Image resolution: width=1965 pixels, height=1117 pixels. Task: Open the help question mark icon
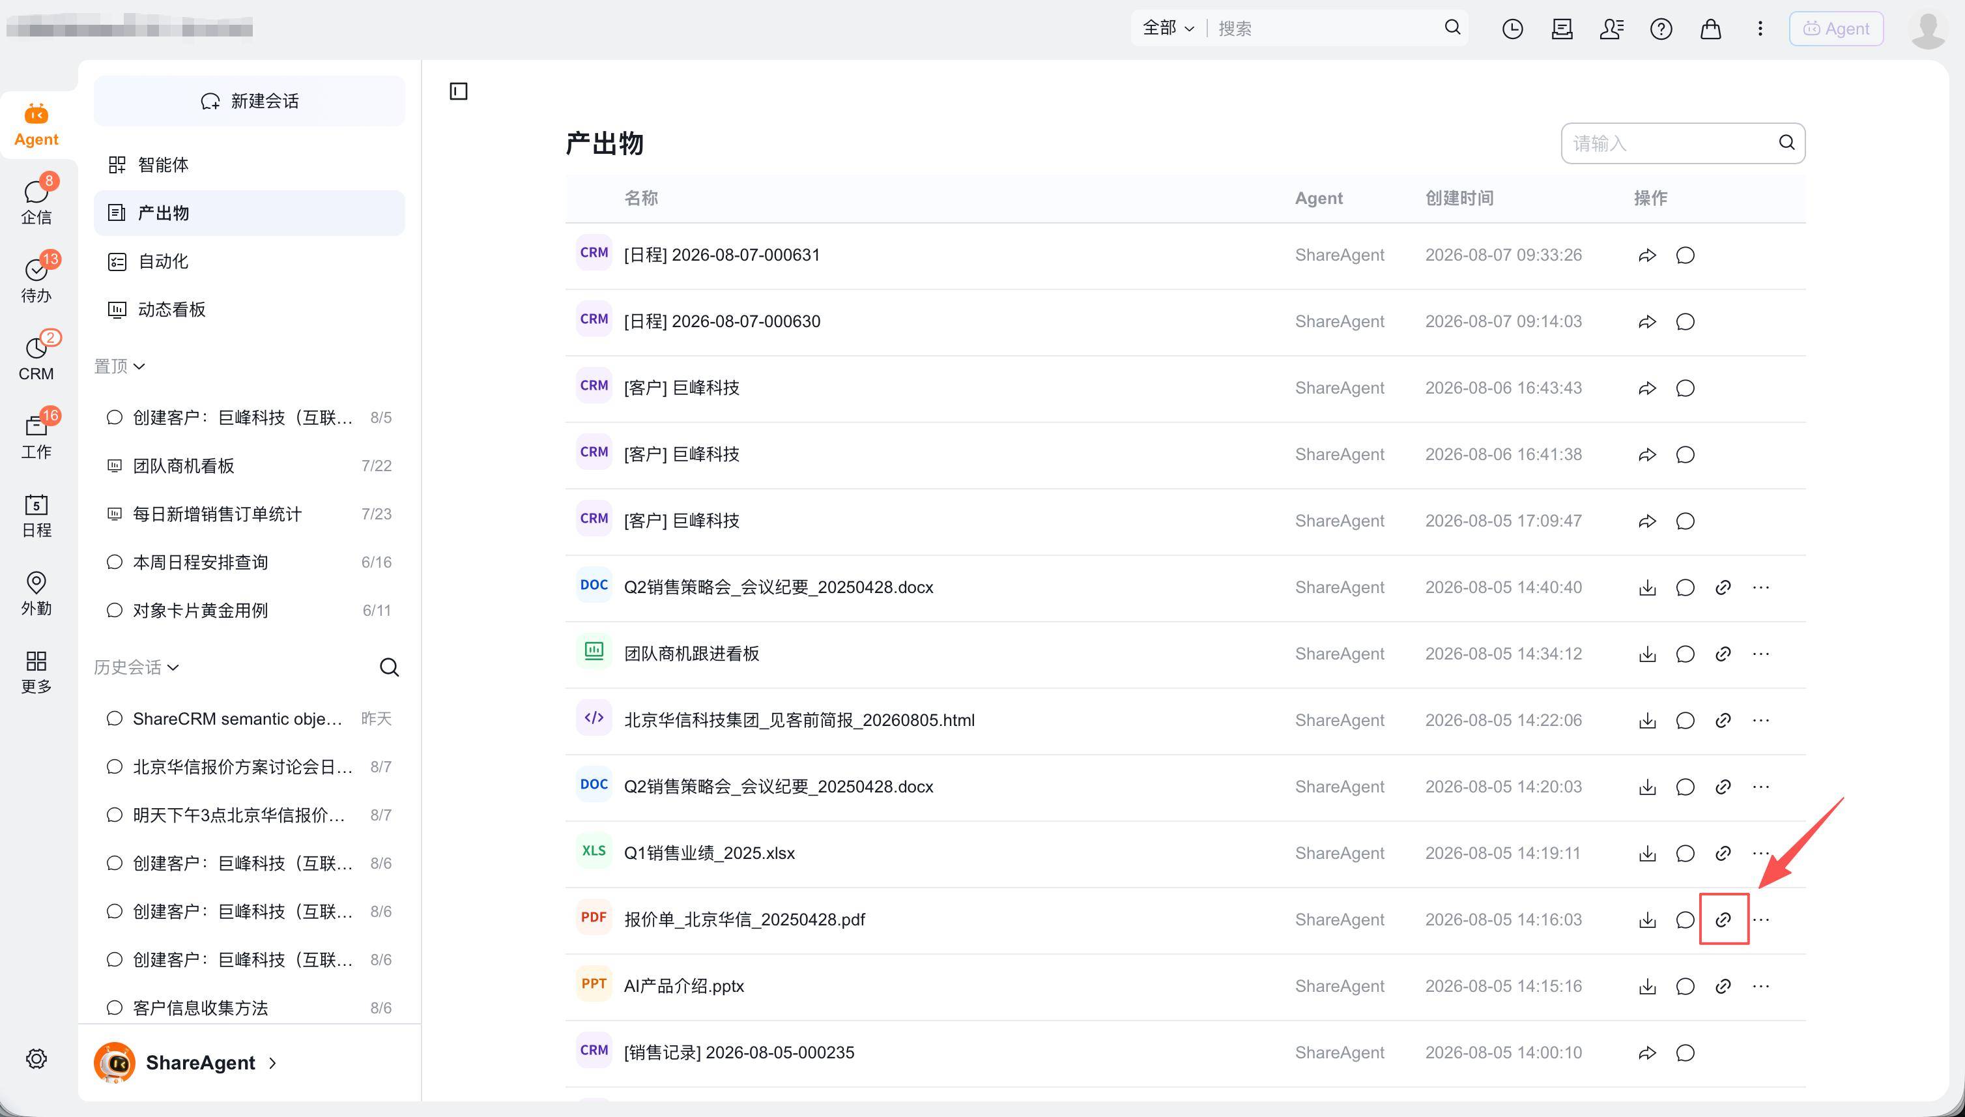click(1661, 29)
